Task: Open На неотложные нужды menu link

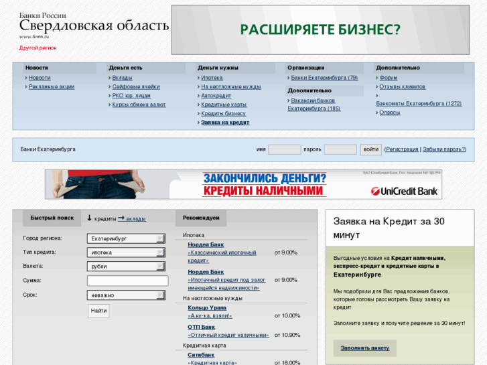Action: coord(230,86)
